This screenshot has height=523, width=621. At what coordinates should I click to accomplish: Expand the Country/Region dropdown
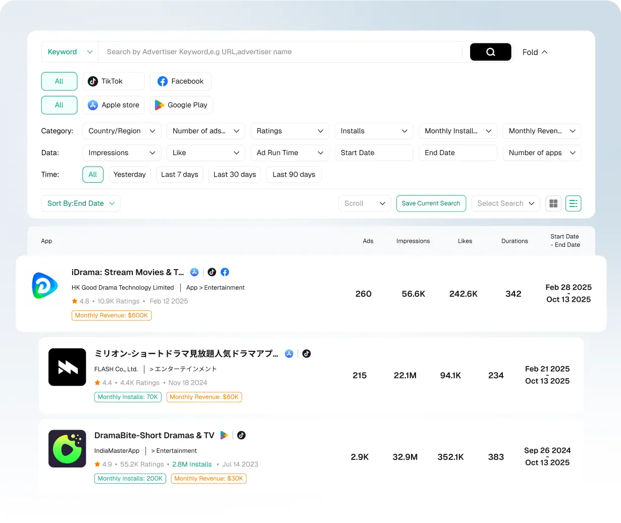tap(122, 131)
